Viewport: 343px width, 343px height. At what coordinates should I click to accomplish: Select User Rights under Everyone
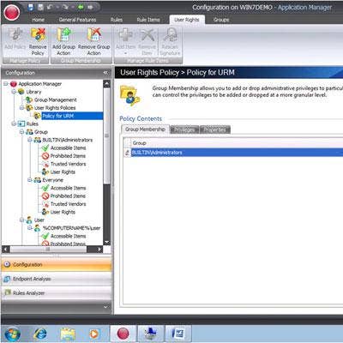63,212
